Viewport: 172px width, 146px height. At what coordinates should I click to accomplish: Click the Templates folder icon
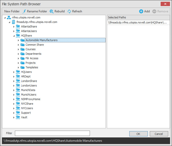(x=22, y=68)
